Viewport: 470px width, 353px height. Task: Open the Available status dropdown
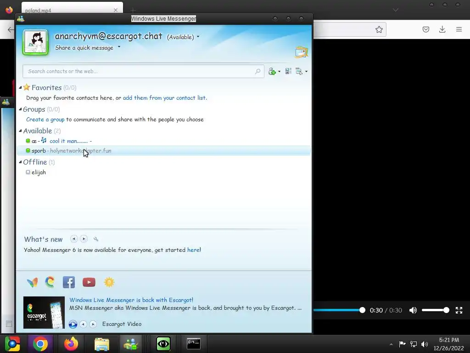(x=183, y=37)
